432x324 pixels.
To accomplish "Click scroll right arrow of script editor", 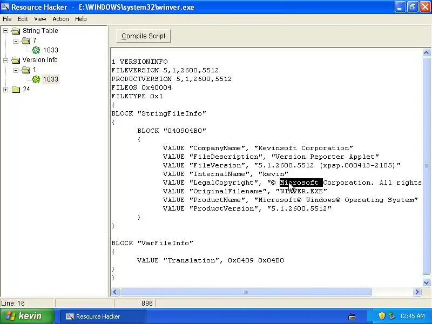I will pyautogui.click(x=417, y=292).
